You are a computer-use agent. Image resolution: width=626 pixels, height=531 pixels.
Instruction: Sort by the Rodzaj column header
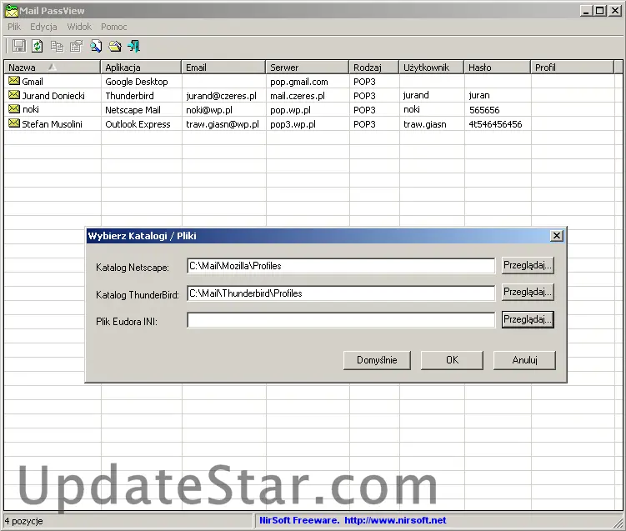click(373, 67)
